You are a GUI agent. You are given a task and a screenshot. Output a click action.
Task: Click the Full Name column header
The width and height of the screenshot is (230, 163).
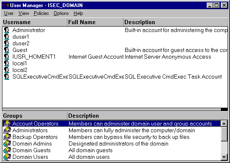click(x=95, y=22)
